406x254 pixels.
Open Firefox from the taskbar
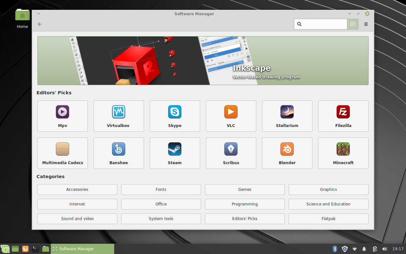[25, 249]
